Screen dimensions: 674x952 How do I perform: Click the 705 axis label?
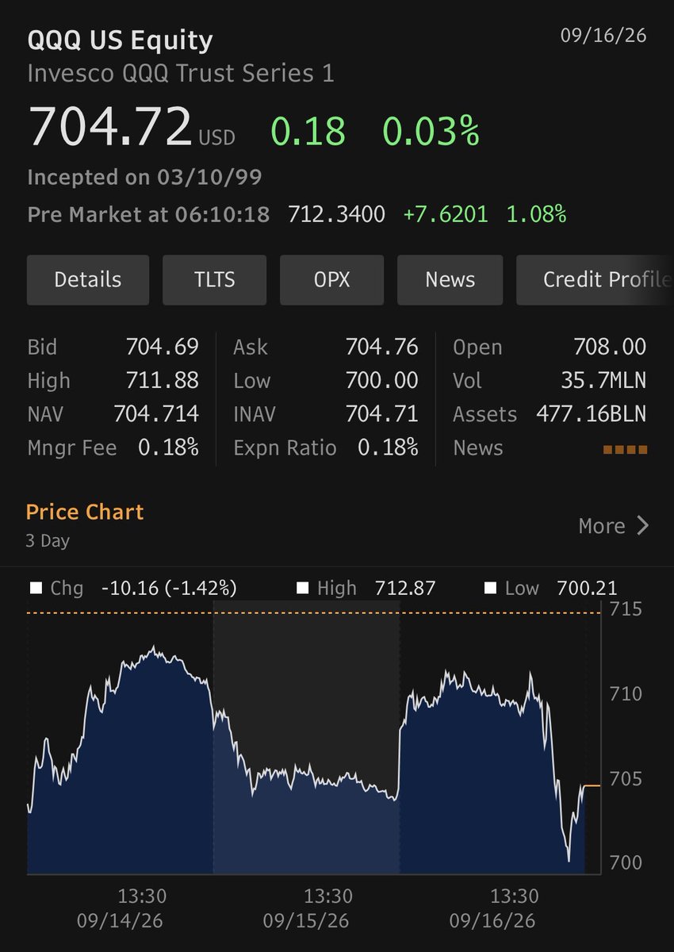(626, 779)
